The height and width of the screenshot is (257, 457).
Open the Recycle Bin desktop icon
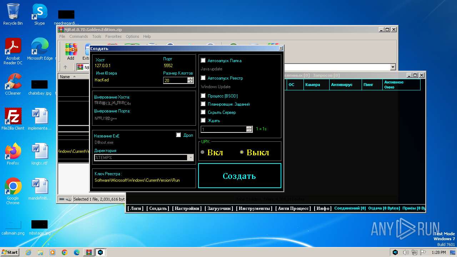[x=13, y=14]
